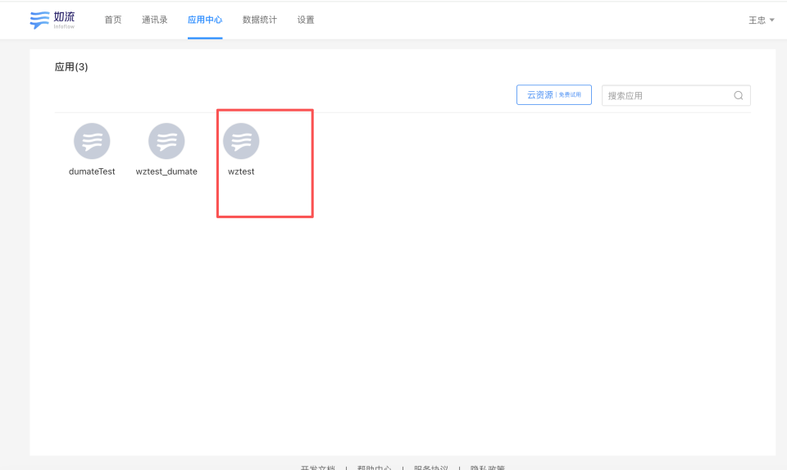Open the 隐私政策 footer link
787x470 pixels.
[x=488, y=468]
